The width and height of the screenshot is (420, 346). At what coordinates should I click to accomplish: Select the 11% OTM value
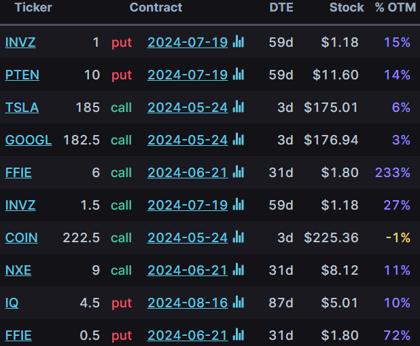click(x=397, y=270)
